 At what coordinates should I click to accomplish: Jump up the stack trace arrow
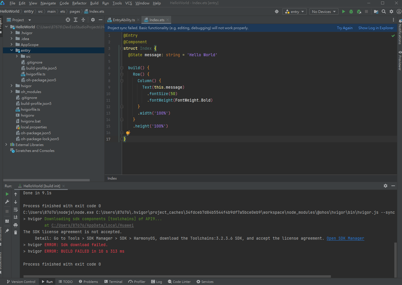click(16, 194)
